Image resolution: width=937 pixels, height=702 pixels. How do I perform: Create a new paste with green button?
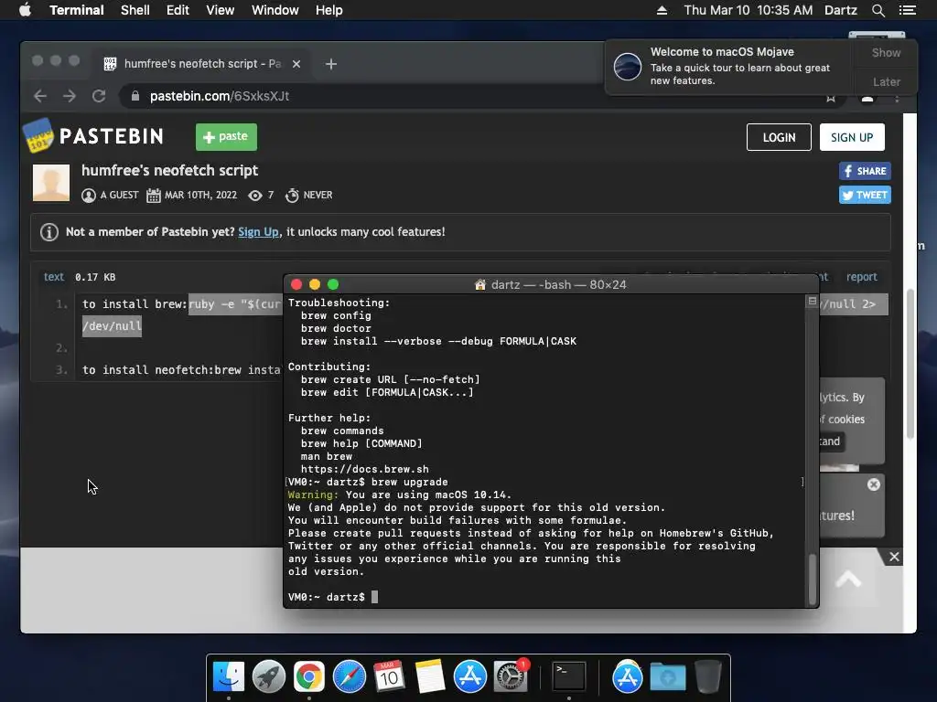click(226, 137)
